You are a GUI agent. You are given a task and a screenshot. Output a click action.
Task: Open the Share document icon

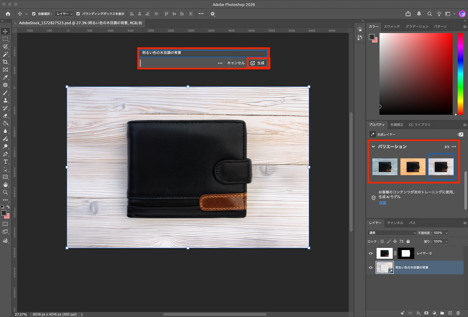408,14
